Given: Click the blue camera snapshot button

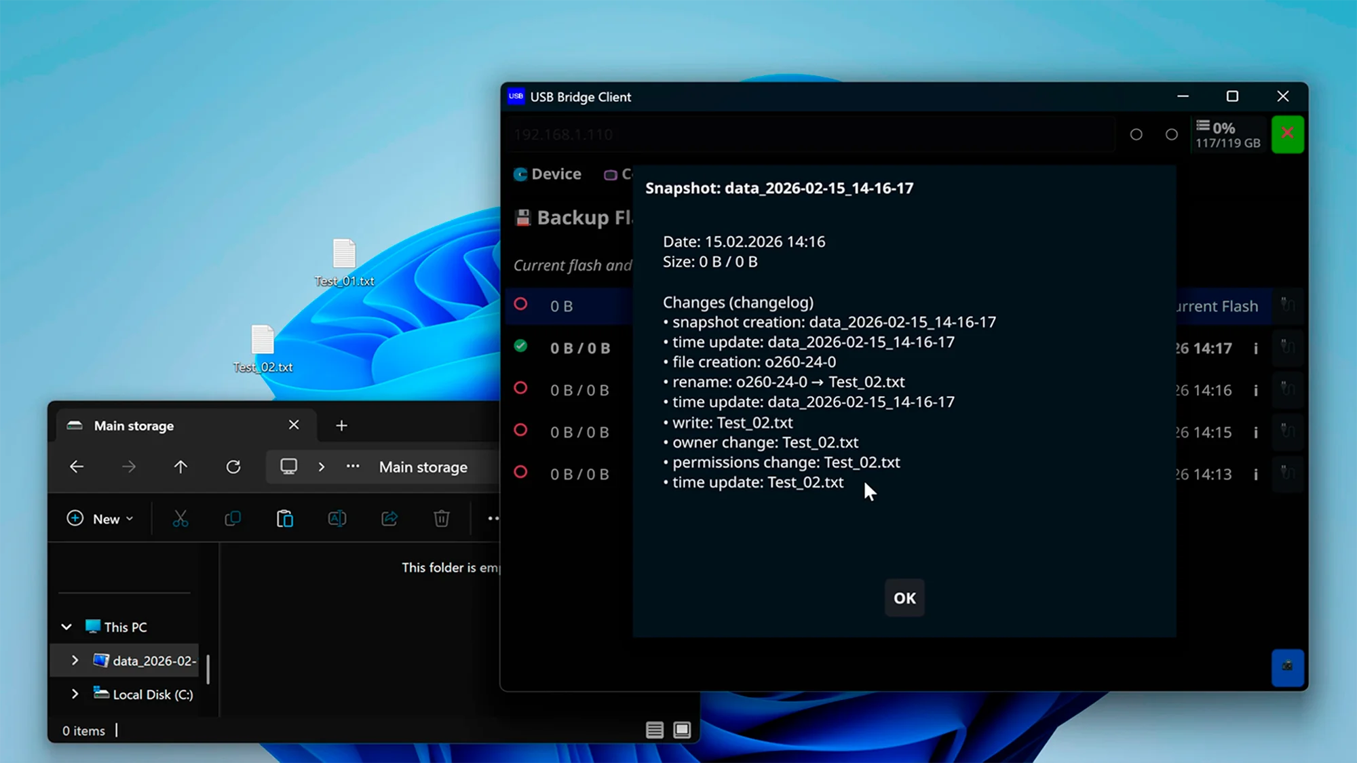Looking at the screenshot, I should [1287, 667].
